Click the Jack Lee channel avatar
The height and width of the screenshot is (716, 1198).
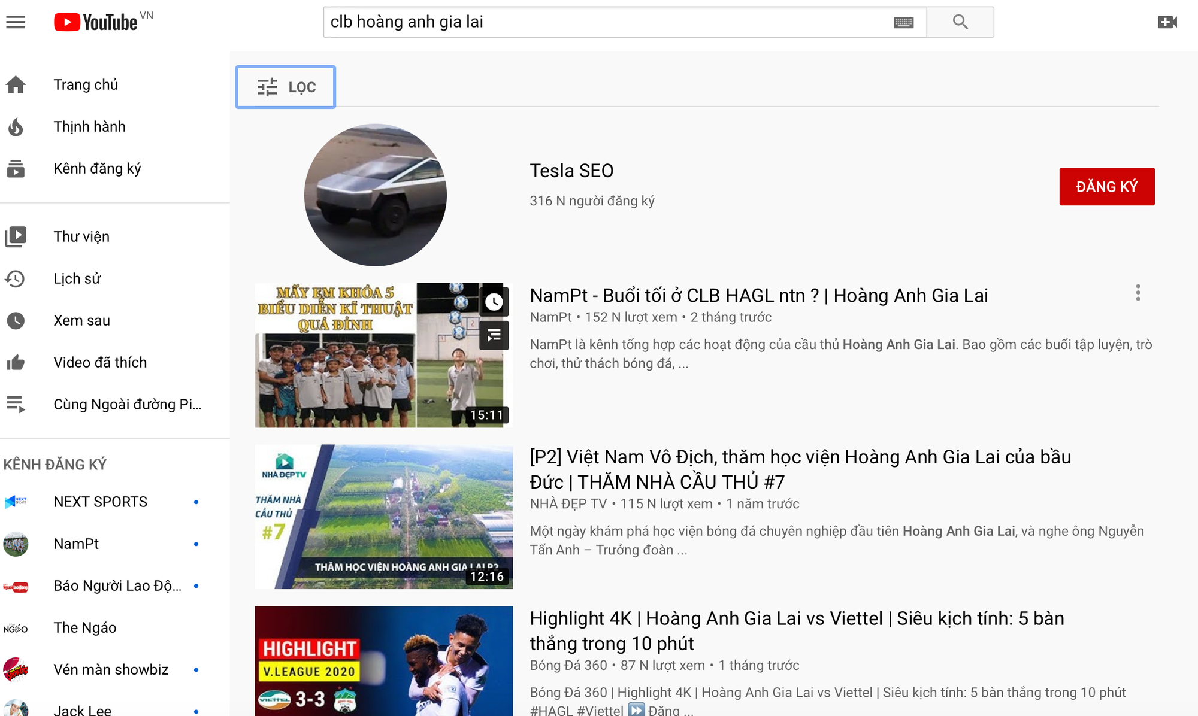[16, 709]
